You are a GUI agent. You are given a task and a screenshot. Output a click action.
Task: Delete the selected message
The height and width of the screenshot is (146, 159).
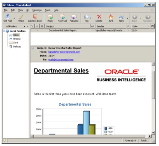point(99,18)
